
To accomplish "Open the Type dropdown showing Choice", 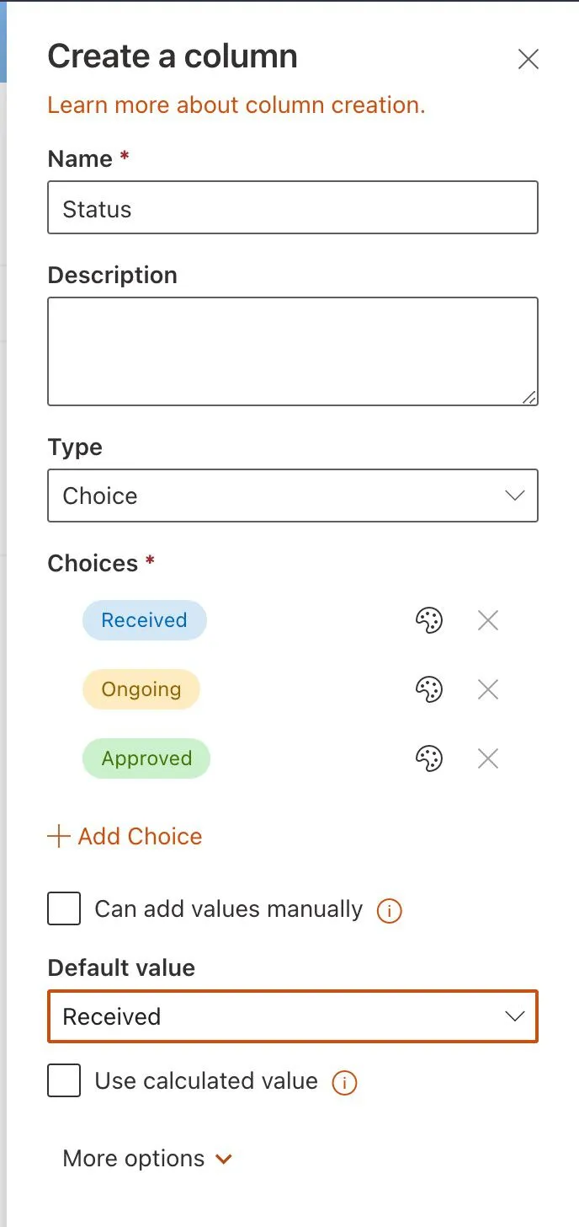I will coord(292,496).
